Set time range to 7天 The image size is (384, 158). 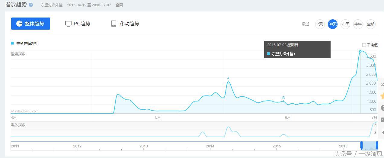click(x=320, y=24)
